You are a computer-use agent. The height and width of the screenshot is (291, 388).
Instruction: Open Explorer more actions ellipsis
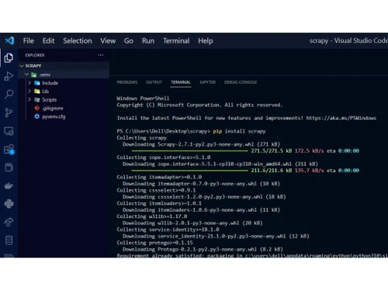point(101,55)
